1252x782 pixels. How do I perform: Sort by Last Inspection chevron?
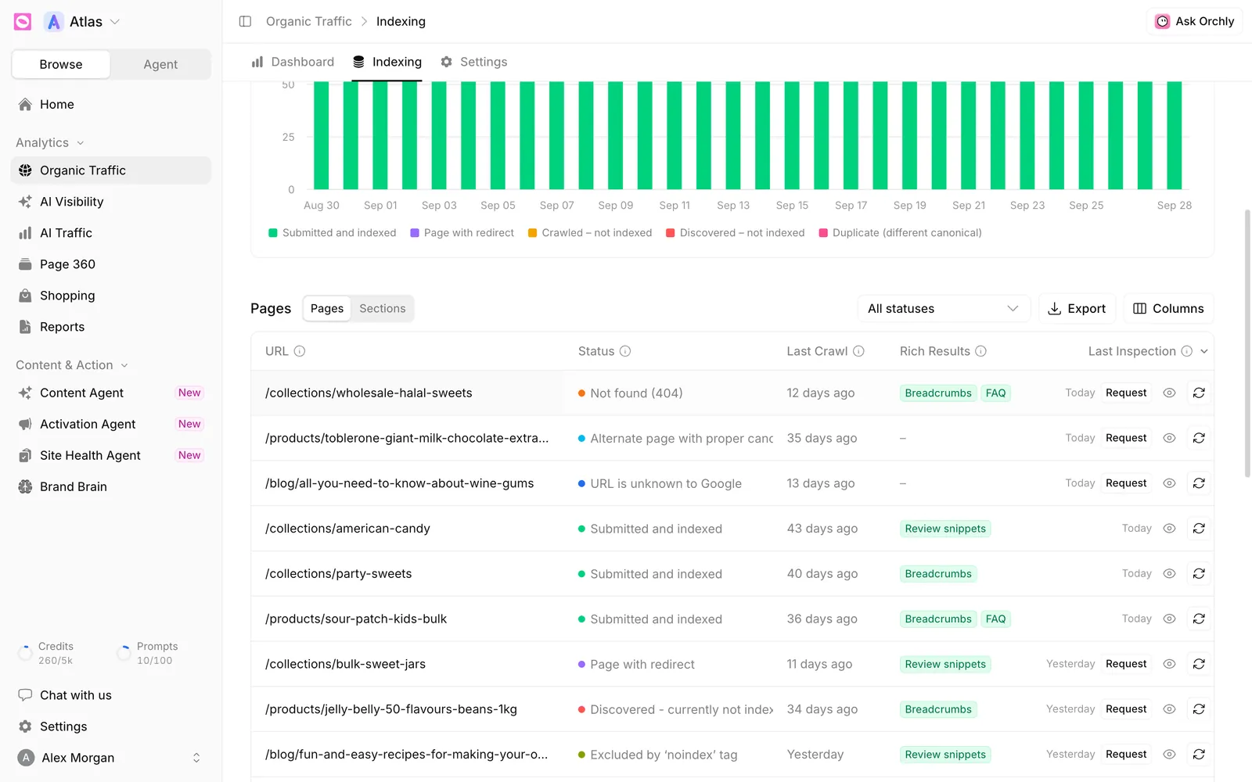point(1204,351)
